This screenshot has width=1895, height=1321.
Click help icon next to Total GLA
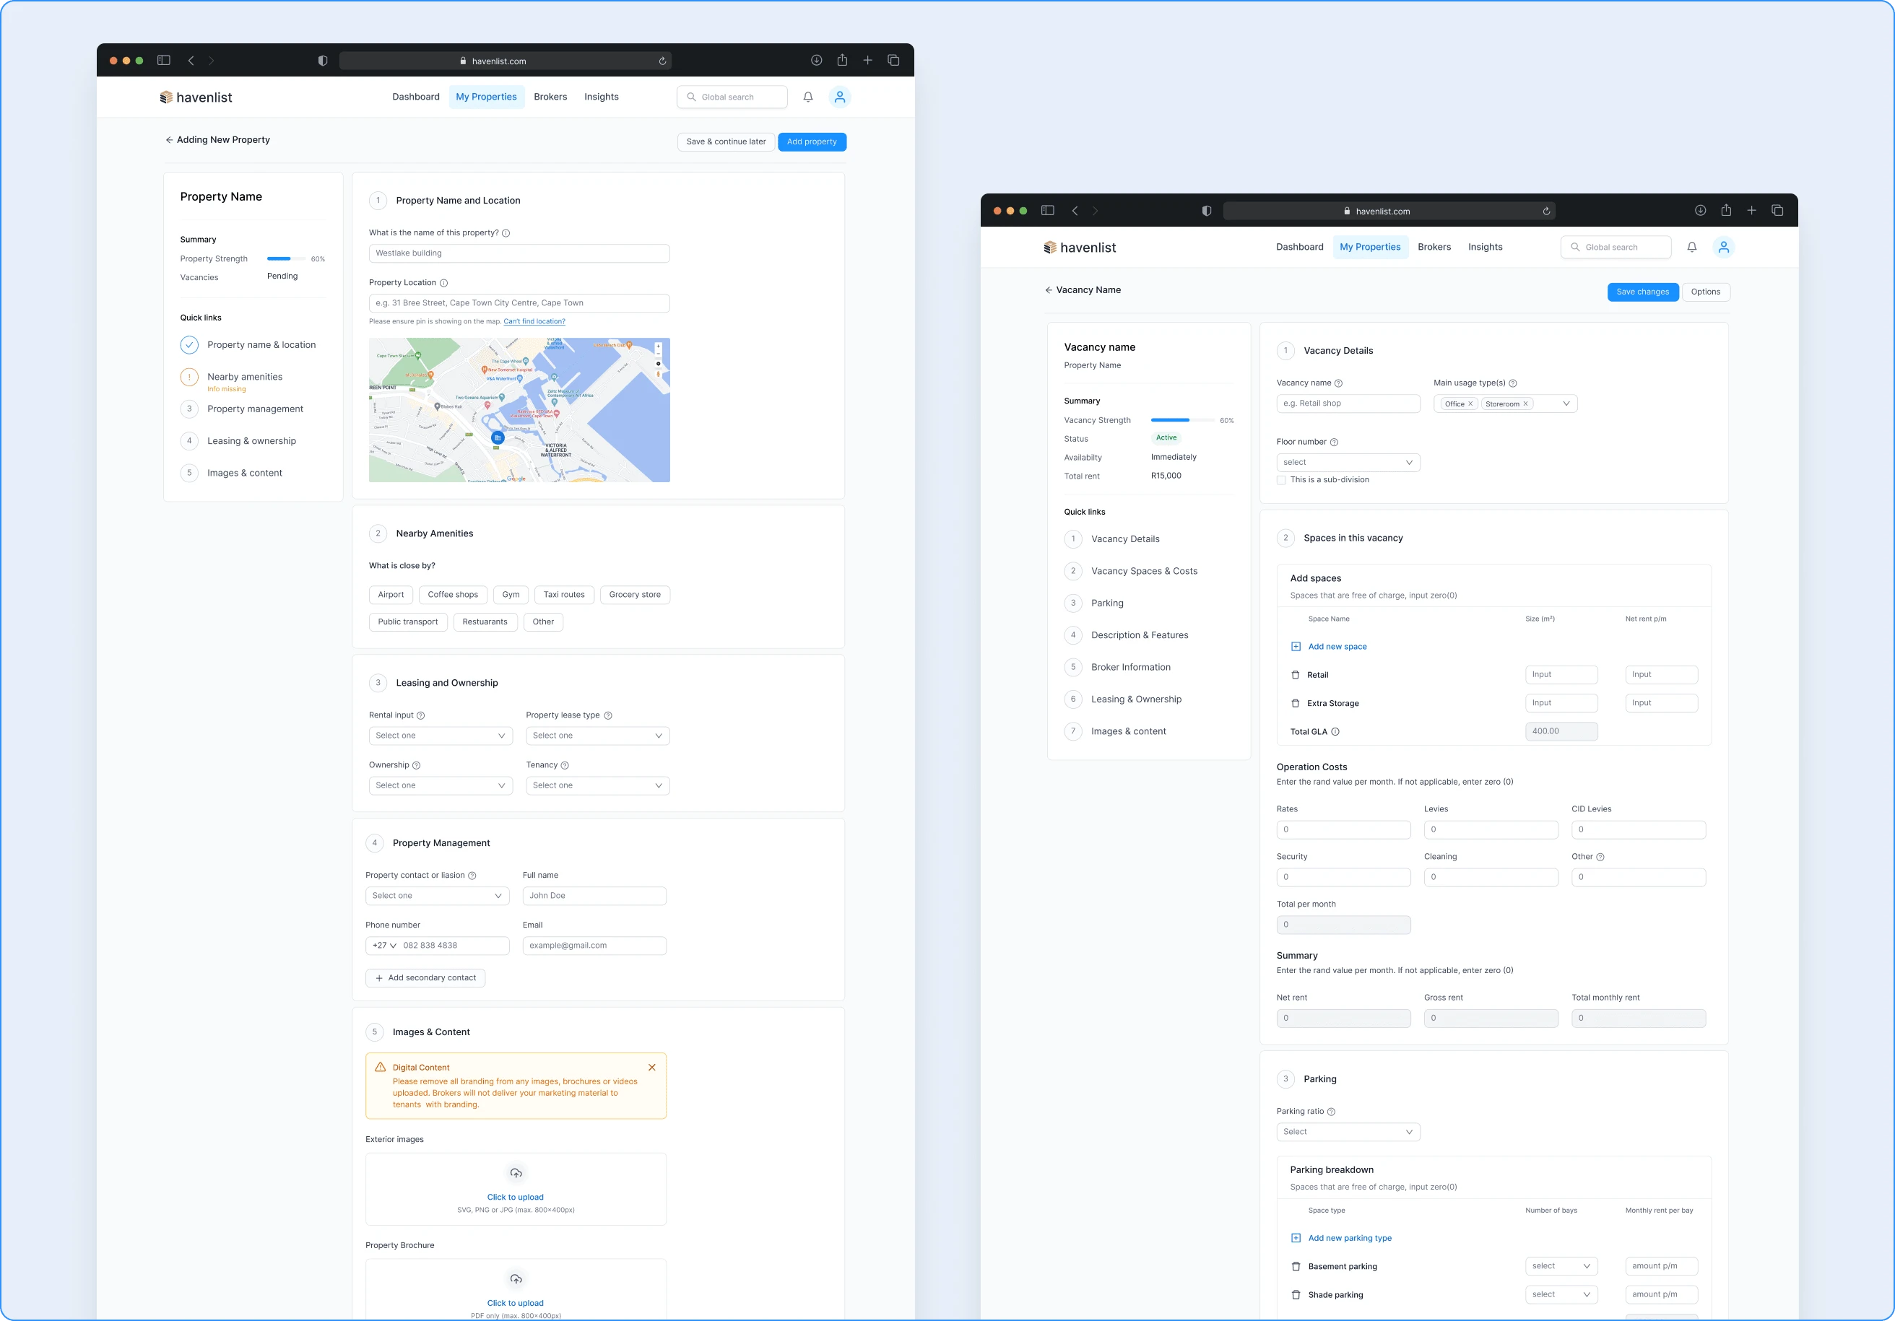coord(1335,732)
